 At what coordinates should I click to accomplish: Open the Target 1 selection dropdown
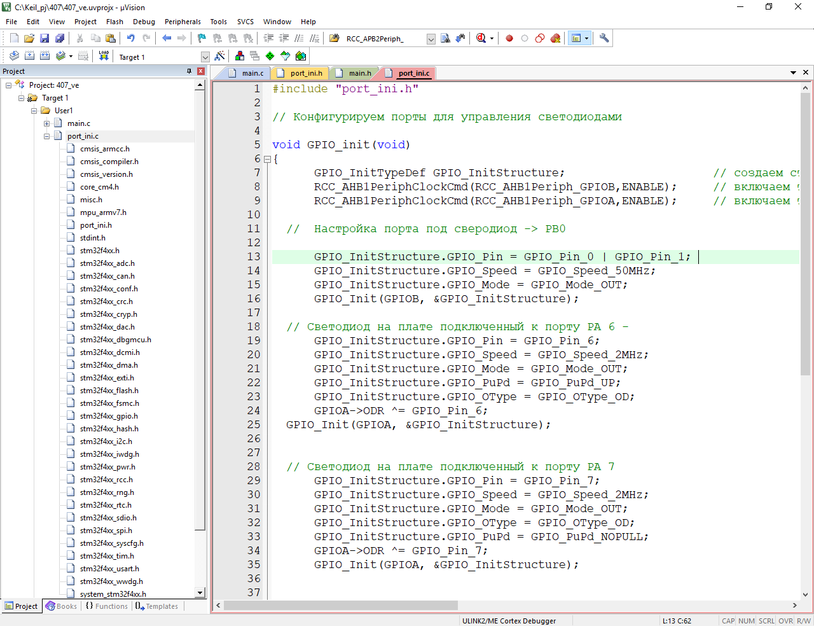tap(205, 57)
